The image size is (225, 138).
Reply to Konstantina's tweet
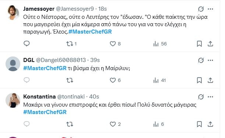27,124
